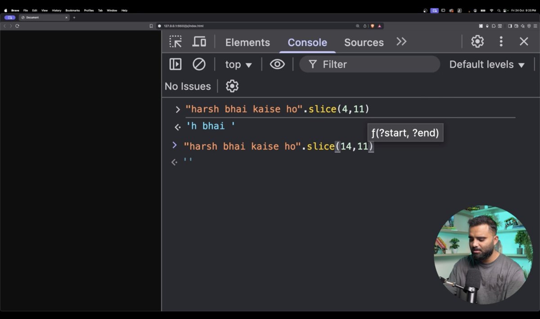Open the Profiles menu
Screen dimensions: 540x319
click(x=89, y=10)
